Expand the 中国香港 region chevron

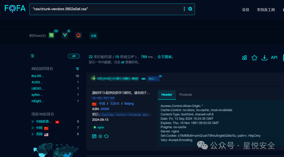pyautogui.click(x=33, y=122)
